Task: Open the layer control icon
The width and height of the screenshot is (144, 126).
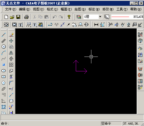Action: (79, 17)
